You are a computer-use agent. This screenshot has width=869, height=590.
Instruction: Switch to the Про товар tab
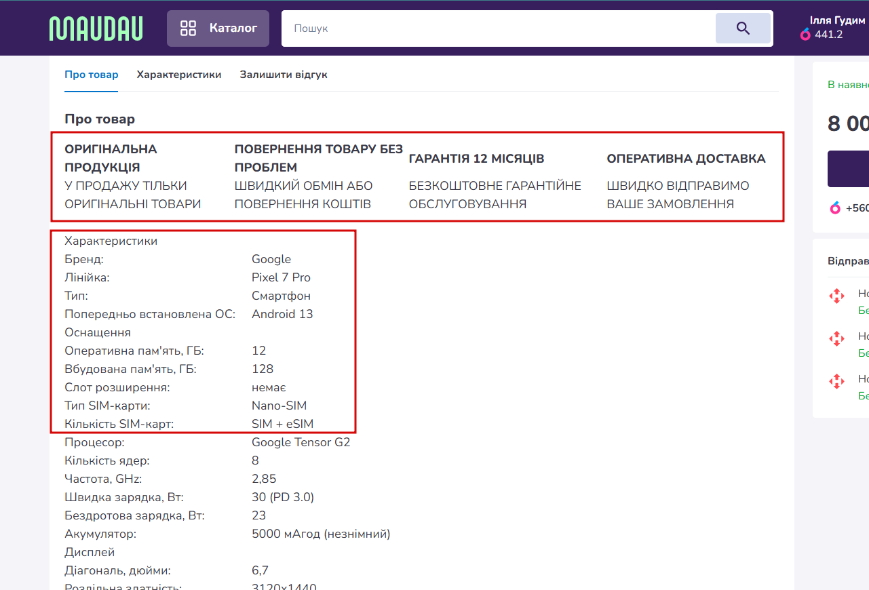click(92, 75)
